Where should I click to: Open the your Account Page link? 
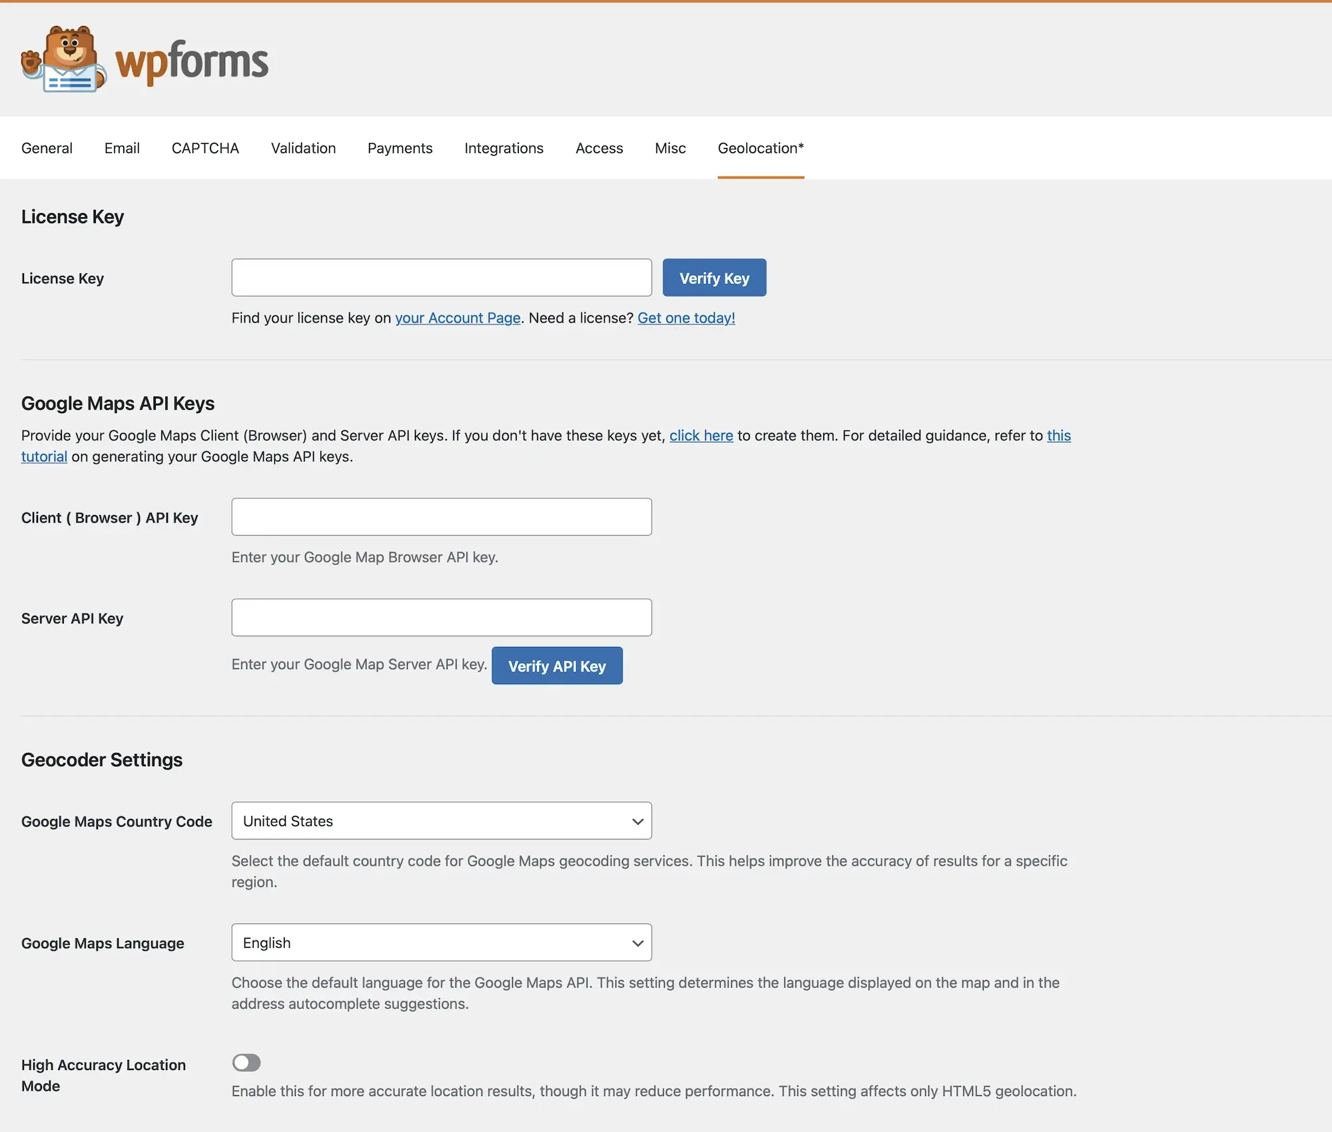click(x=458, y=318)
